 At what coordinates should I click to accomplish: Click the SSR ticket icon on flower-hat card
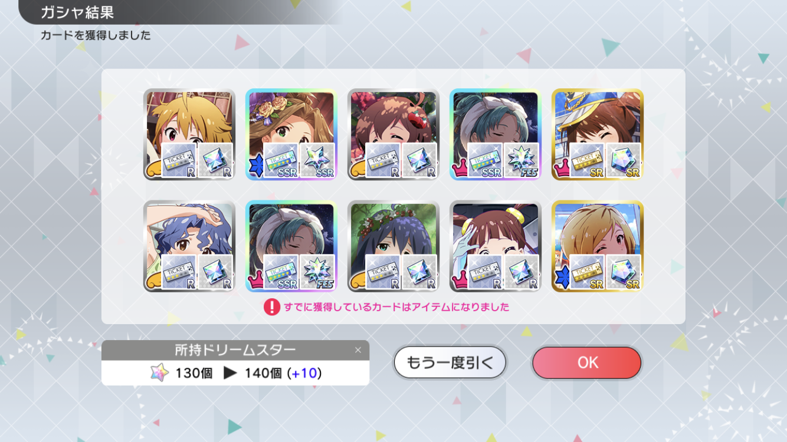click(x=281, y=160)
